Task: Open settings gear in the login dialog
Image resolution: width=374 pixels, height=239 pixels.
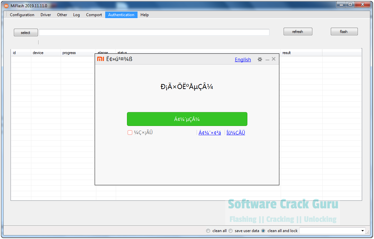Action: 260,59
